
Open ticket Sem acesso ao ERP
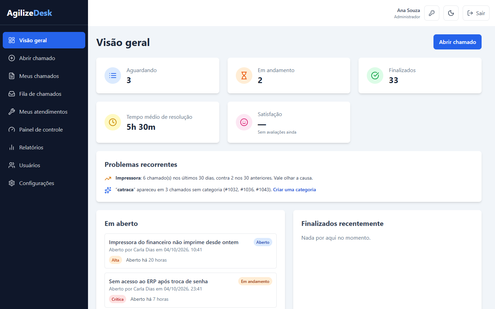coord(190,290)
